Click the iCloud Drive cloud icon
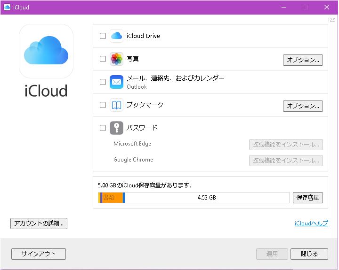339x270 pixels. pos(116,36)
